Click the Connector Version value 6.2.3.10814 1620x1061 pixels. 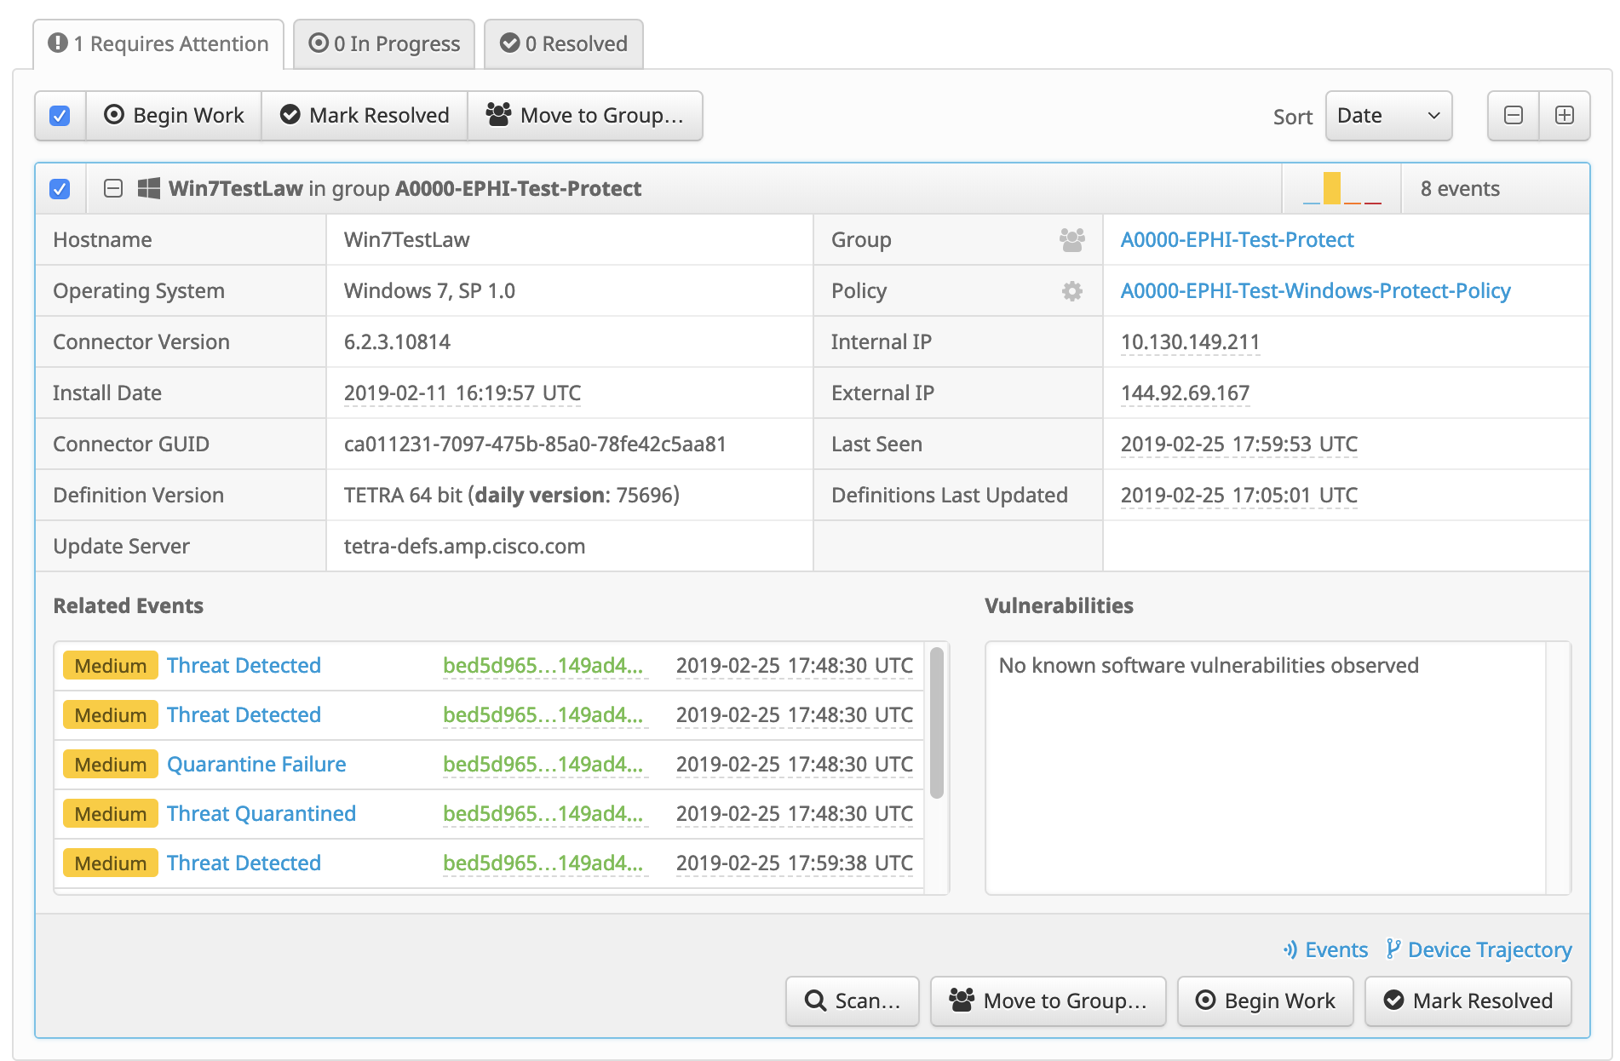[397, 342]
